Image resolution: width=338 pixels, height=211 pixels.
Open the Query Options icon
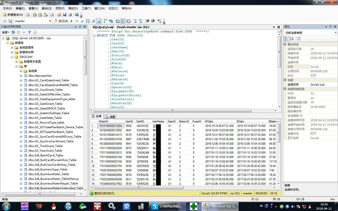click(93, 21)
